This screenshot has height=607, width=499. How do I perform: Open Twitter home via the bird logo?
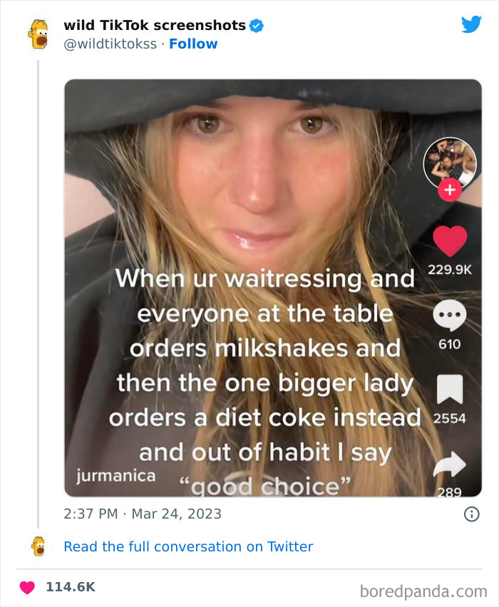click(472, 24)
